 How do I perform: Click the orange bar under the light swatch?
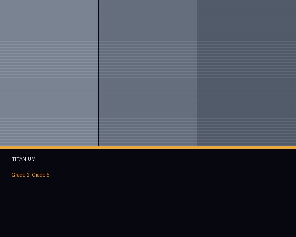point(49,147)
